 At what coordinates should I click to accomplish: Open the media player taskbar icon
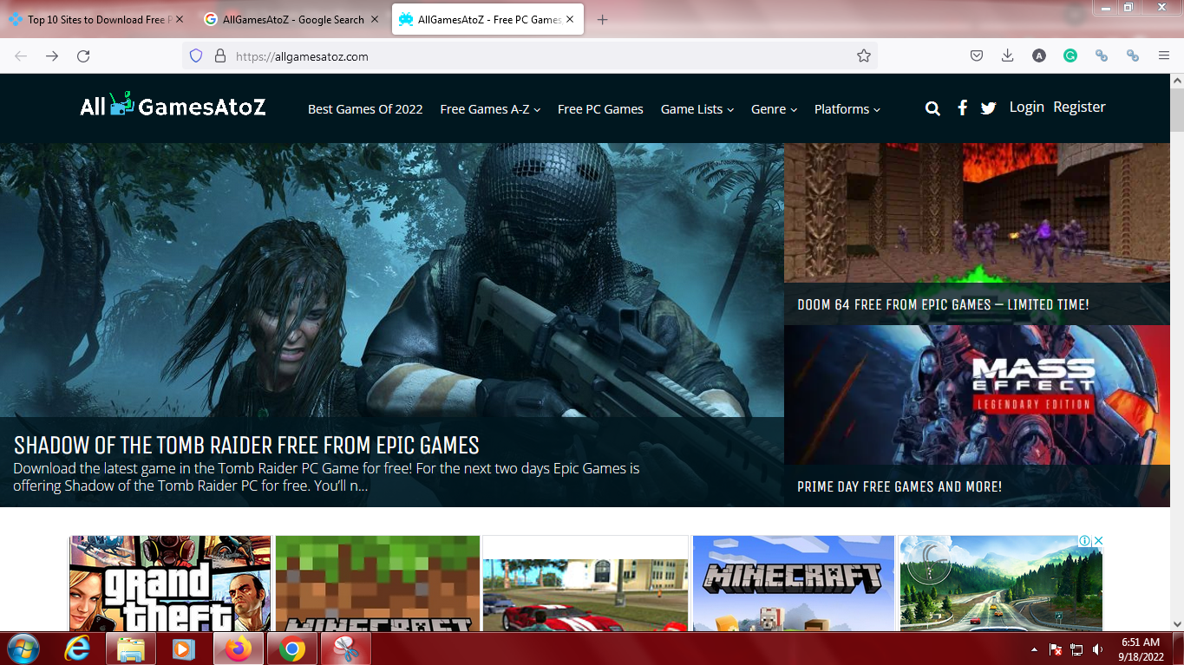(x=184, y=649)
